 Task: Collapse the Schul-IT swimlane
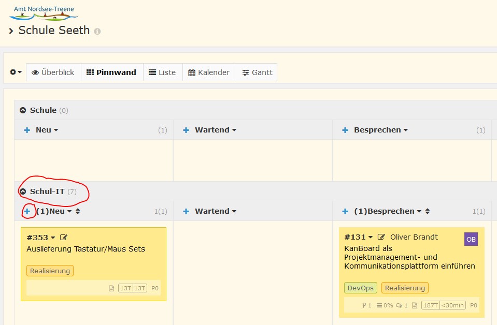tap(23, 191)
